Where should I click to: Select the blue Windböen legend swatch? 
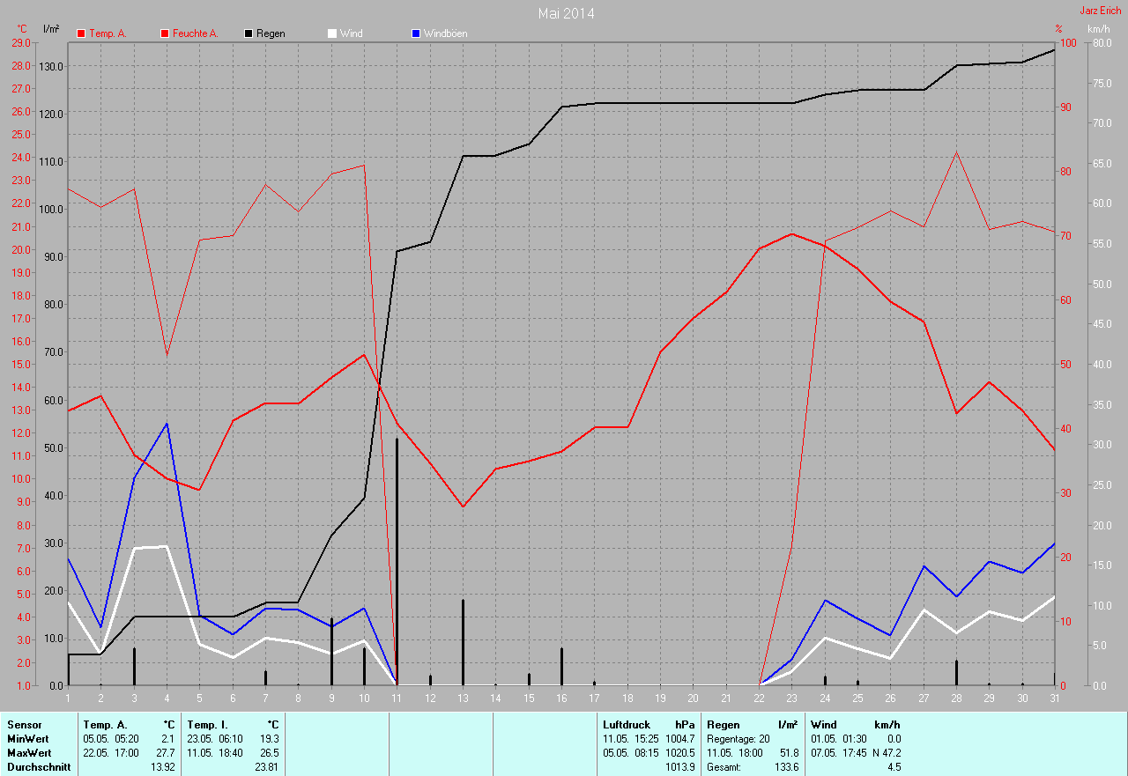coord(416,33)
